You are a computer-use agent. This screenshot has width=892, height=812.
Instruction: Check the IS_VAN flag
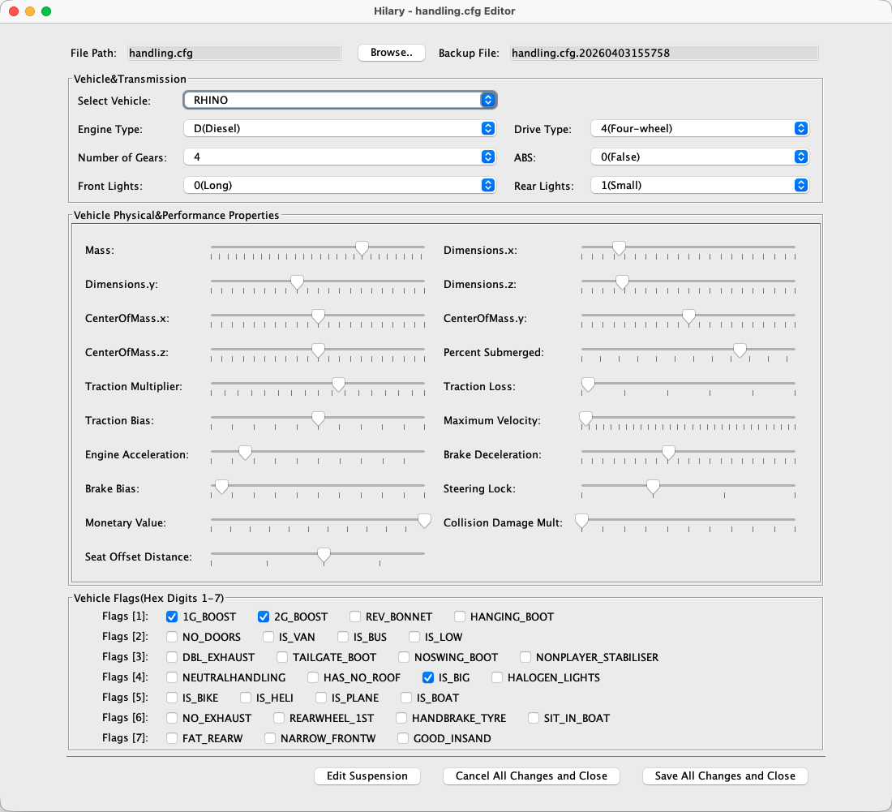click(268, 637)
